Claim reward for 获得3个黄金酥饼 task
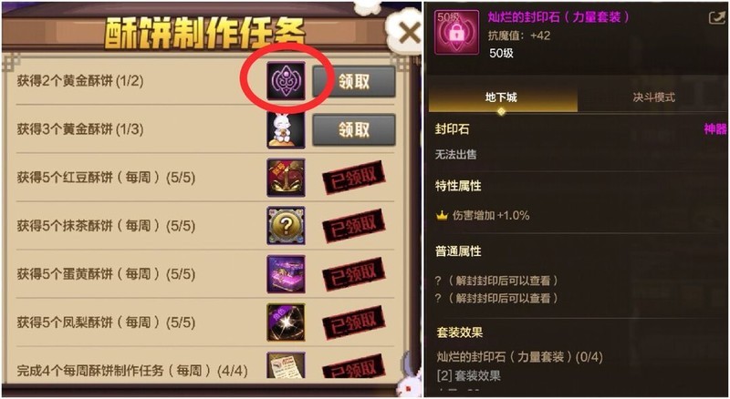This screenshot has width=730, height=399. point(354,129)
